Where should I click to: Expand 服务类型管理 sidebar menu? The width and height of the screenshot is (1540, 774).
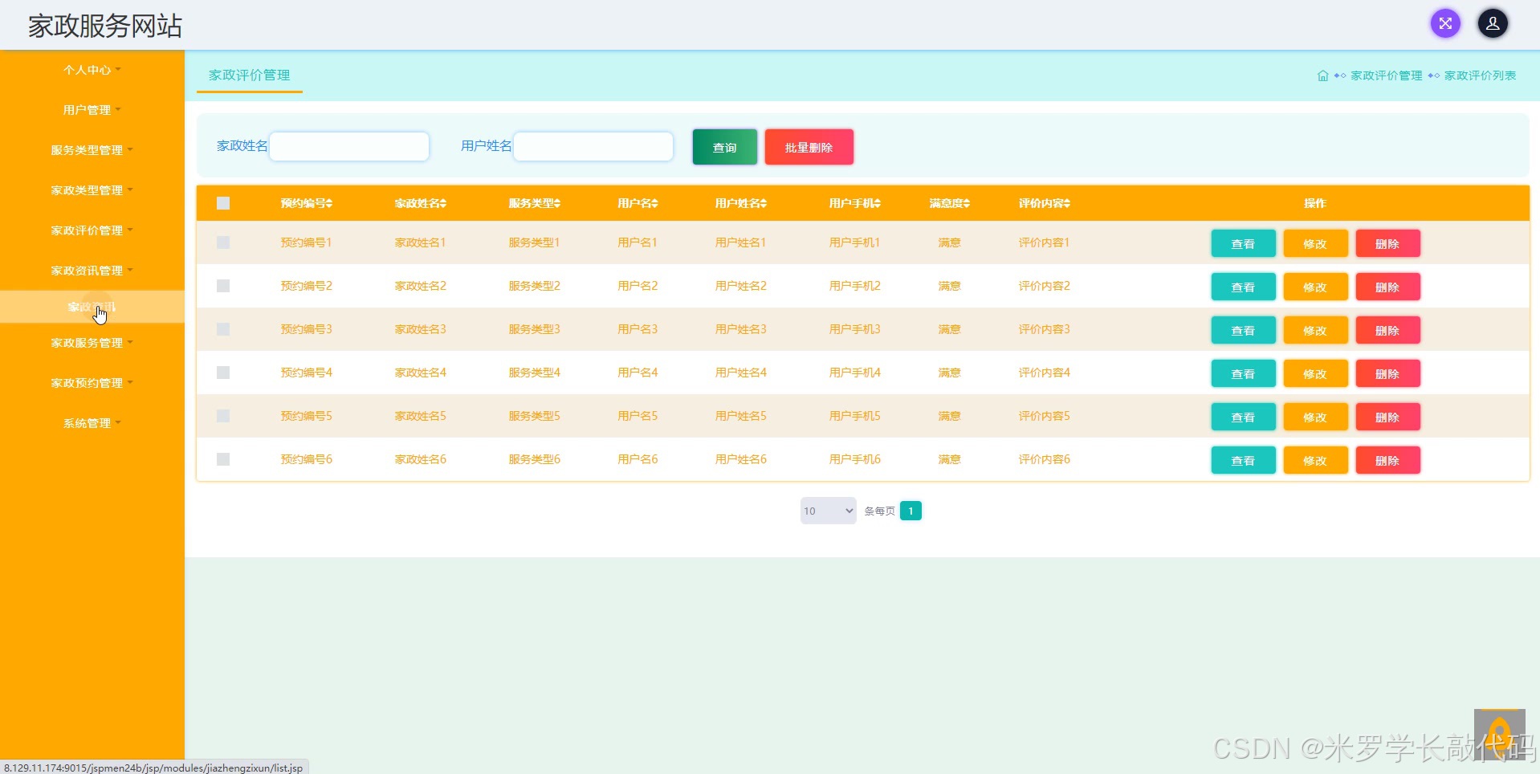pyautogui.click(x=92, y=150)
